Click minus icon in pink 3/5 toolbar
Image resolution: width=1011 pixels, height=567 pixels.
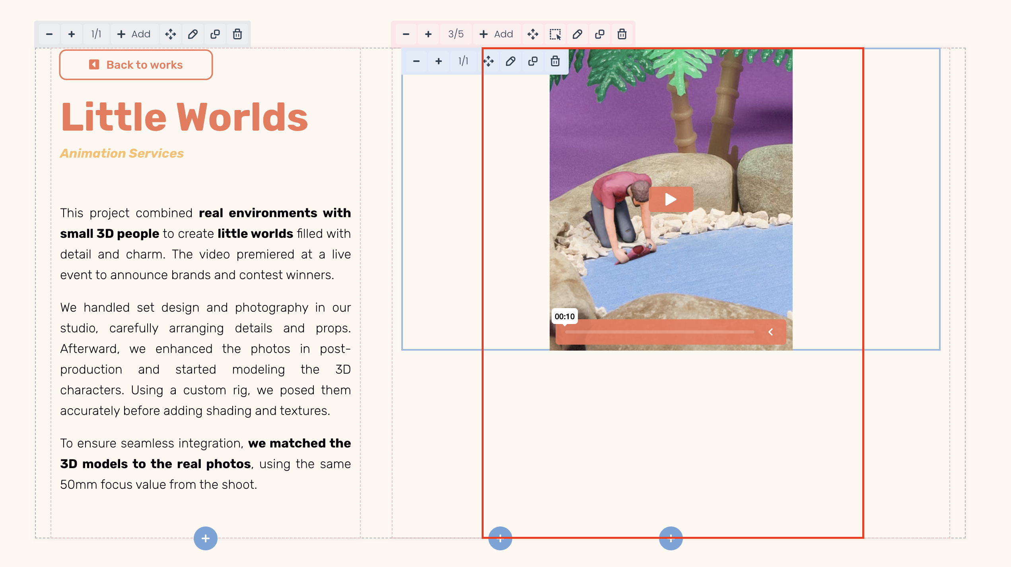click(406, 34)
